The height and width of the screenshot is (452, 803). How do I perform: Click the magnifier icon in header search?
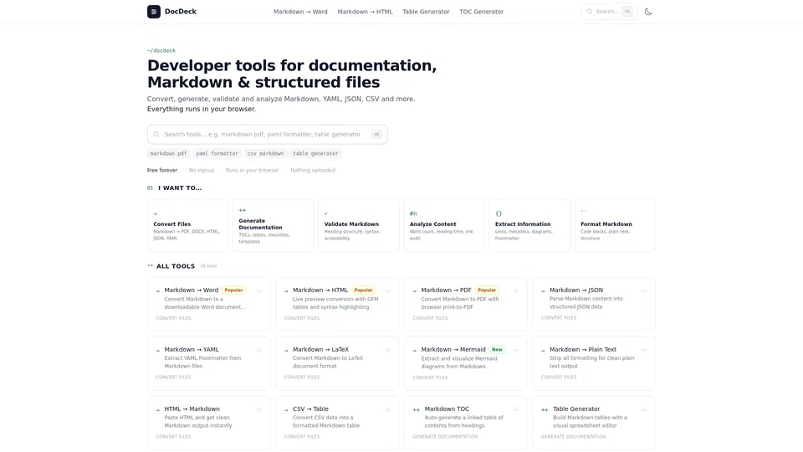[x=590, y=11]
